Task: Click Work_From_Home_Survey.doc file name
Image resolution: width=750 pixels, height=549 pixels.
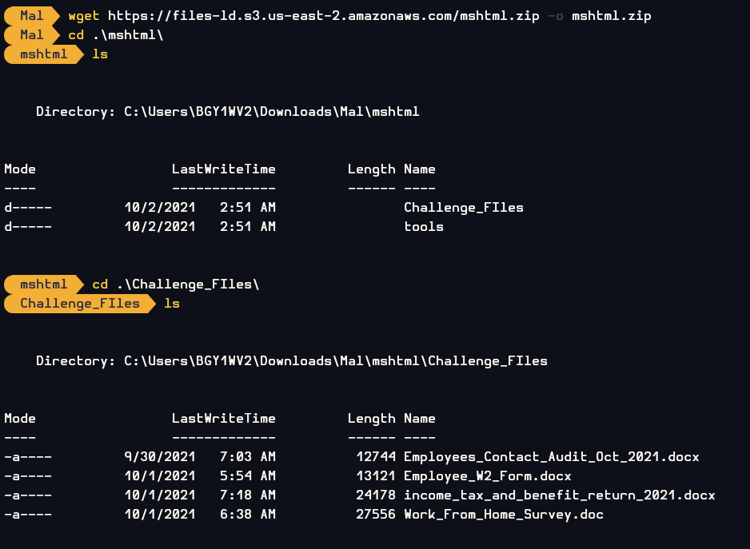Action: 503,514
